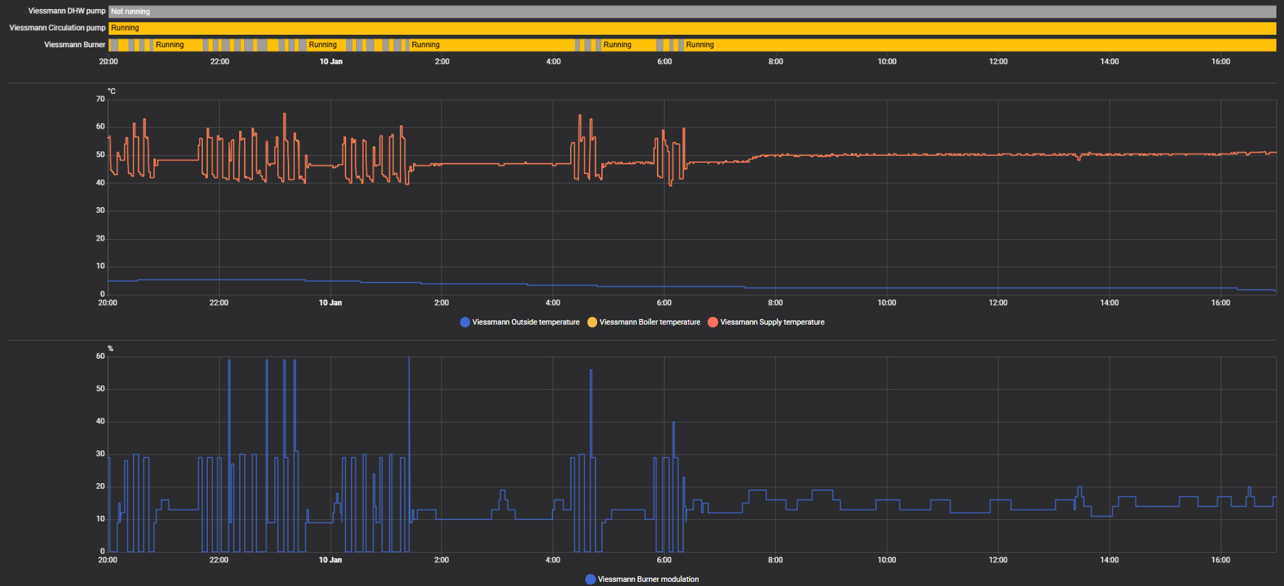
Task: Select Burner Running segment spanning 8:00 to 16:00
Action: click(980, 44)
